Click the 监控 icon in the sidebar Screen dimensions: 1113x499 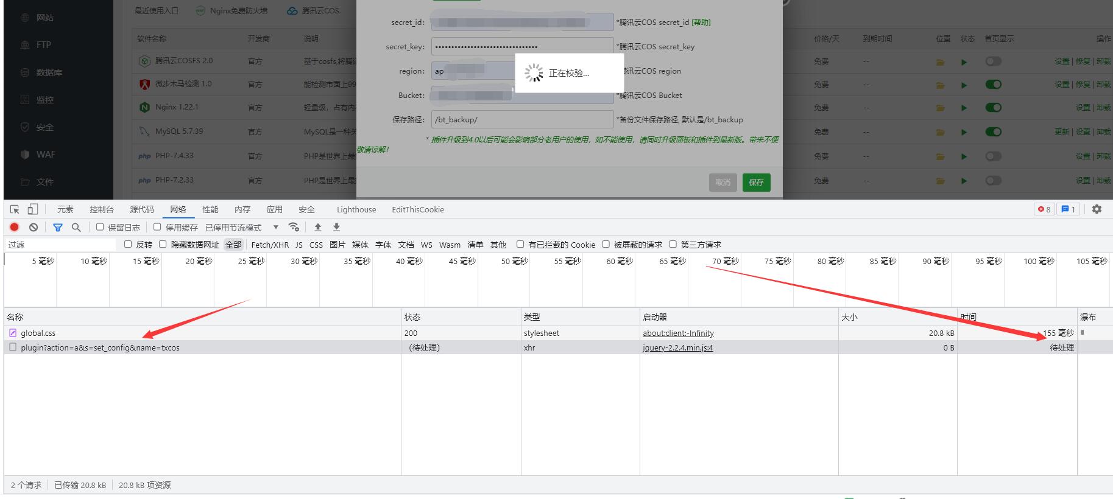25,100
